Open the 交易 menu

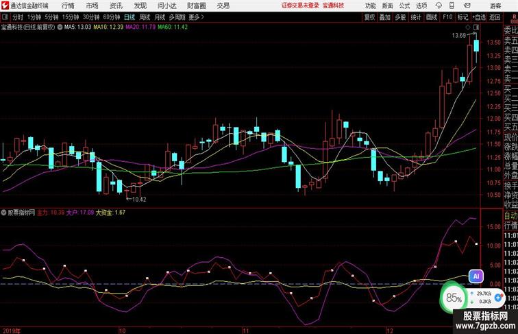click(223, 5)
